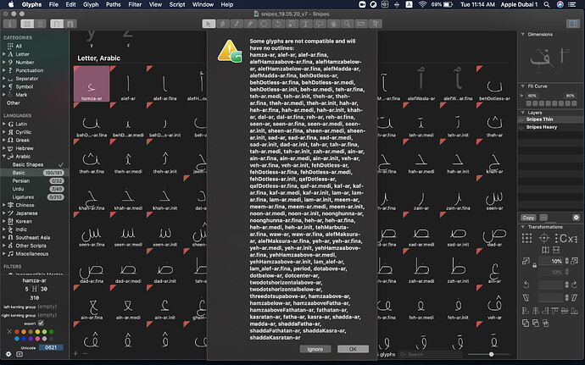Expand the Number category
Screen dimensions: 585x365
[x=4, y=63]
